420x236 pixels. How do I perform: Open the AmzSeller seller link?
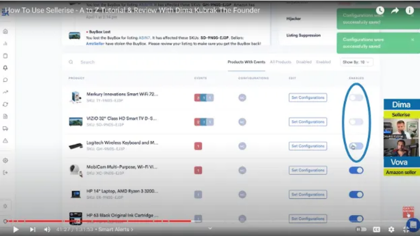[95, 44]
